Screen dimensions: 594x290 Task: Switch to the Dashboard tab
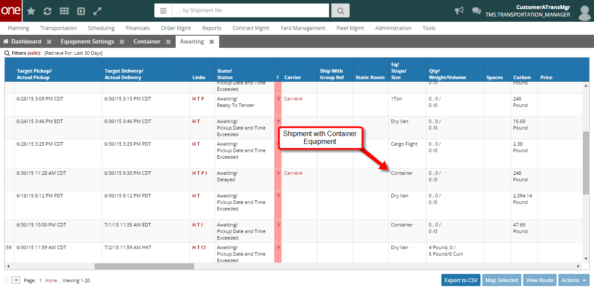click(26, 42)
